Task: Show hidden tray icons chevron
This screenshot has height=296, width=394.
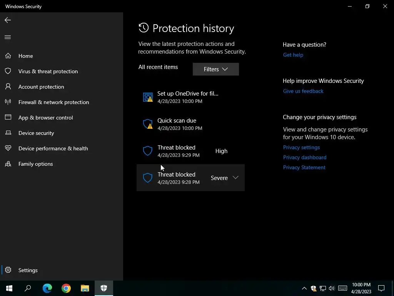Action: [x=304, y=288]
